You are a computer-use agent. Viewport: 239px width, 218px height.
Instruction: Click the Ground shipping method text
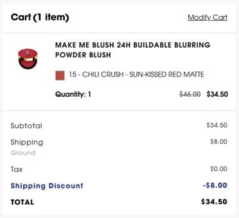click(23, 153)
